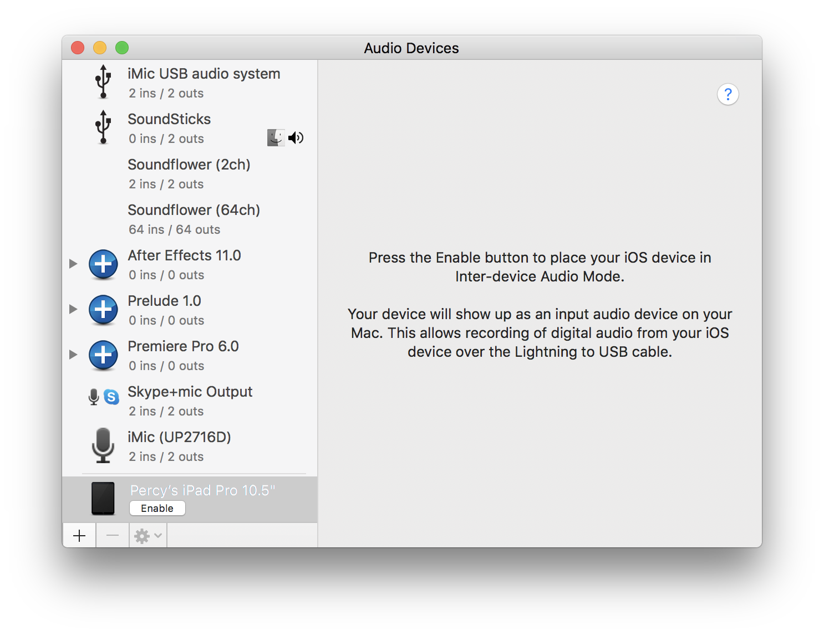Zoom the Audio Devices window with green button
824x636 pixels.
pos(122,48)
